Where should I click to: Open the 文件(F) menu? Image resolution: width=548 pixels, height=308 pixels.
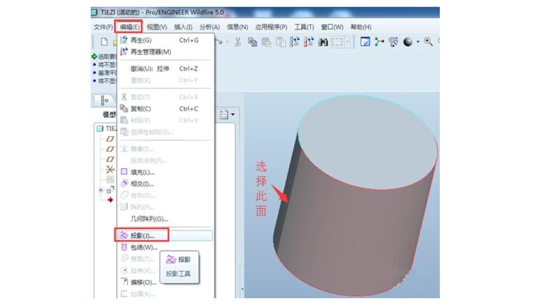click(103, 27)
